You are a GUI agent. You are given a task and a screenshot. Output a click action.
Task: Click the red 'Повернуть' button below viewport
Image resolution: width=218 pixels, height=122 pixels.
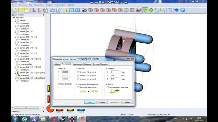(60, 110)
